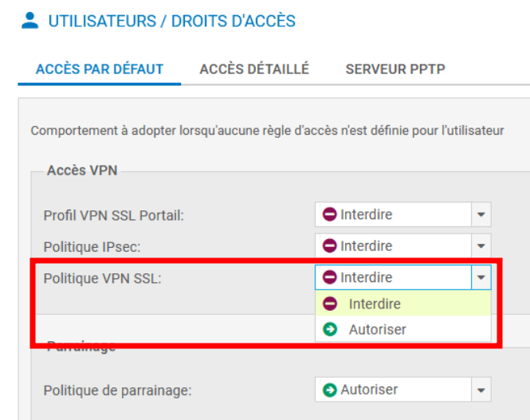Select the Accès par défaut tab
This screenshot has width=530, height=420.
[x=100, y=69]
